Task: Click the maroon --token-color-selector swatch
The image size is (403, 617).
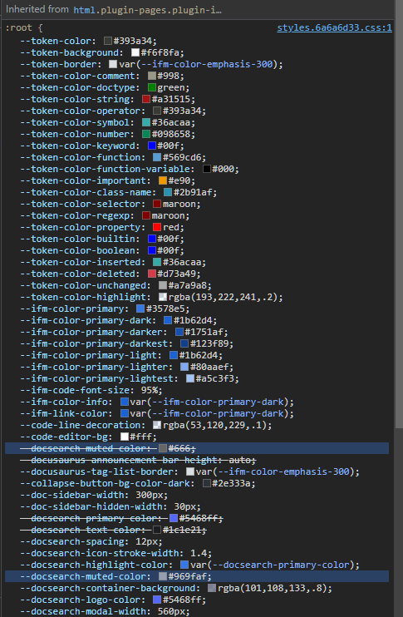Action: [157, 204]
